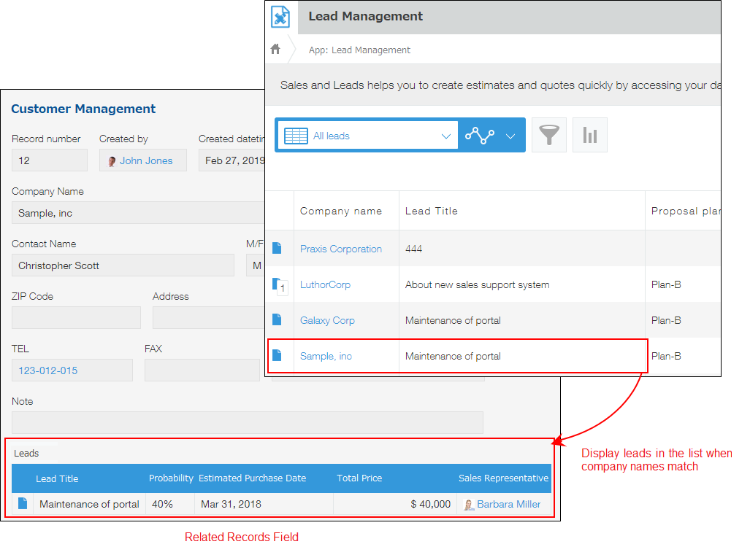Viewport: 750px width, 555px height.
Task: Click Barbara Miller avatar icon
Action: (x=468, y=504)
